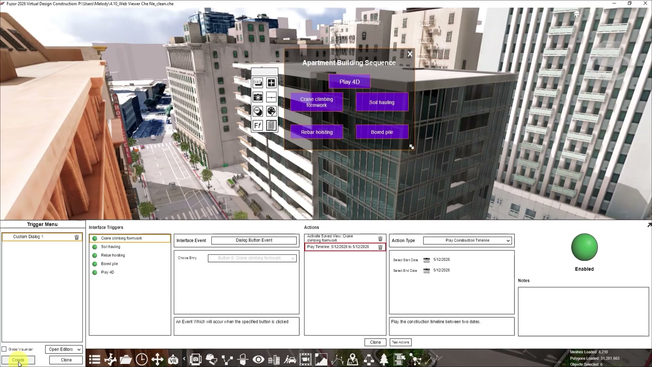Open the video camera film icon
652x367 pixels.
(305, 359)
